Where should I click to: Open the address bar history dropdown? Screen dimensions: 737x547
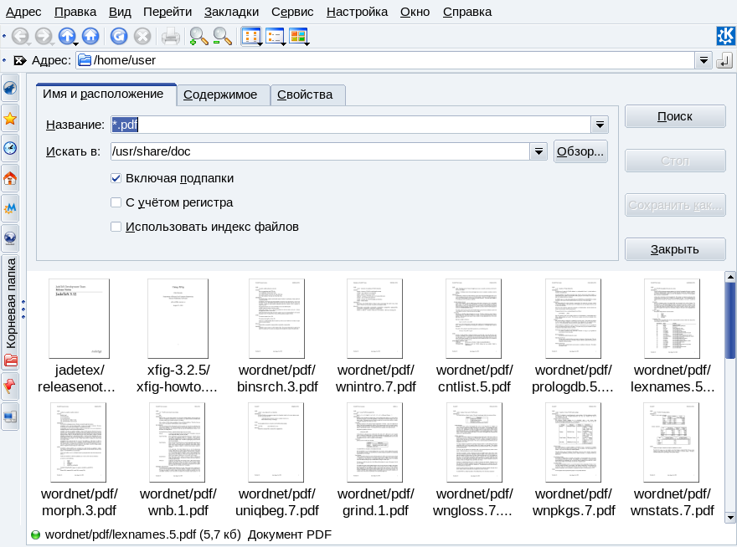pos(703,60)
